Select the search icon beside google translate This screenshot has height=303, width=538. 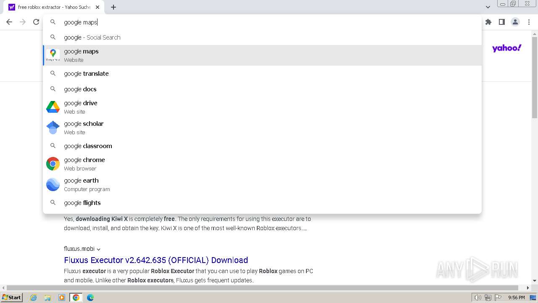pyautogui.click(x=53, y=73)
